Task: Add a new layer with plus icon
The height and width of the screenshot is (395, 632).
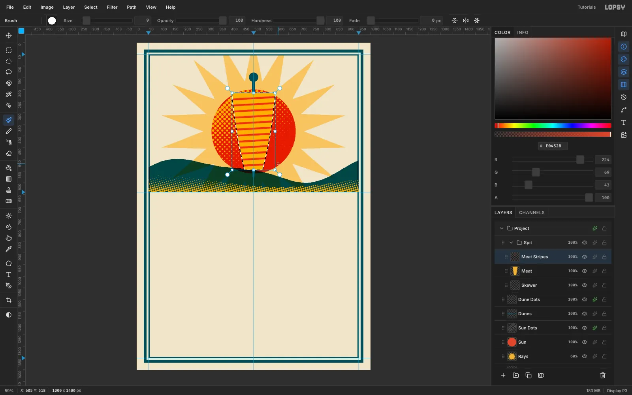Action: click(x=503, y=375)
